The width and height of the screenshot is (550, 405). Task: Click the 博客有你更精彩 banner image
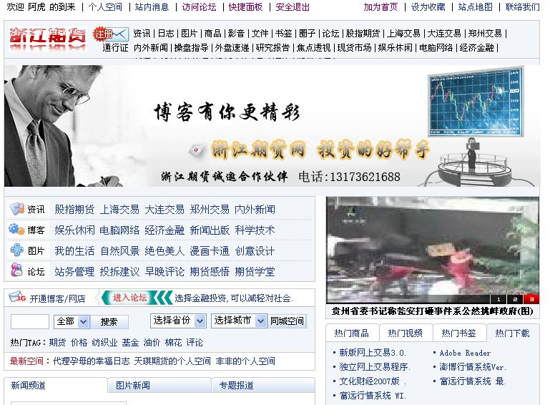click(x=272, y=126)
